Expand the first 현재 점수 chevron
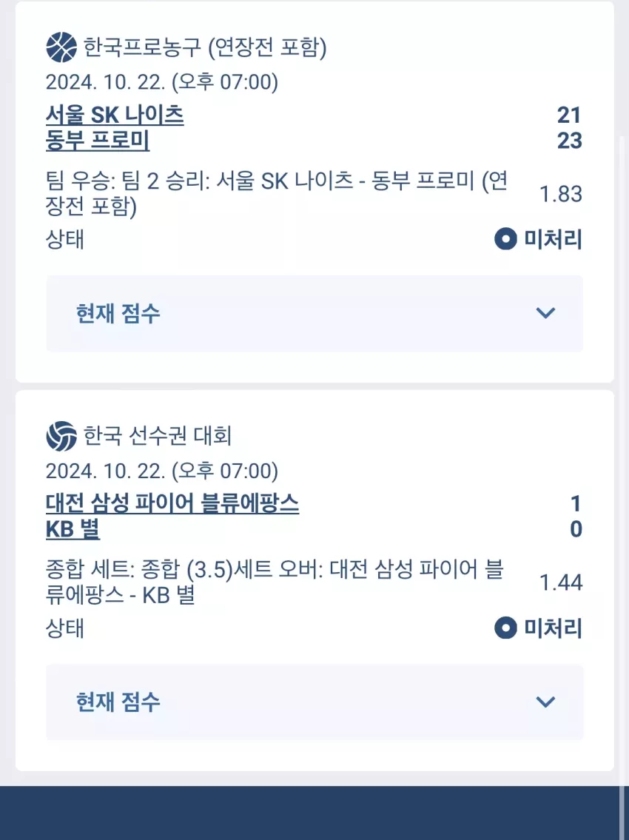Screen dimensions: 629x840 pyautogui.click(x=545, y=313)
